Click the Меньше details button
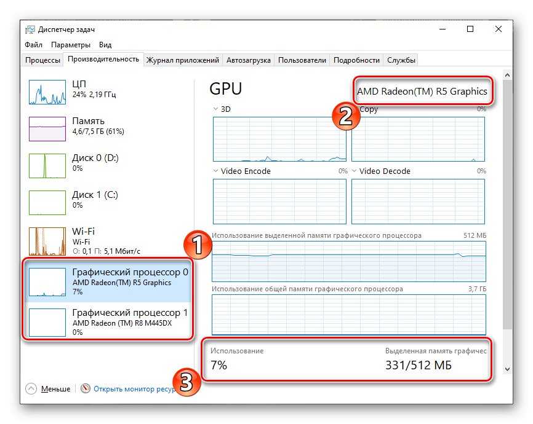The width and height of the screenshot is (533, 424). (55, 389)
